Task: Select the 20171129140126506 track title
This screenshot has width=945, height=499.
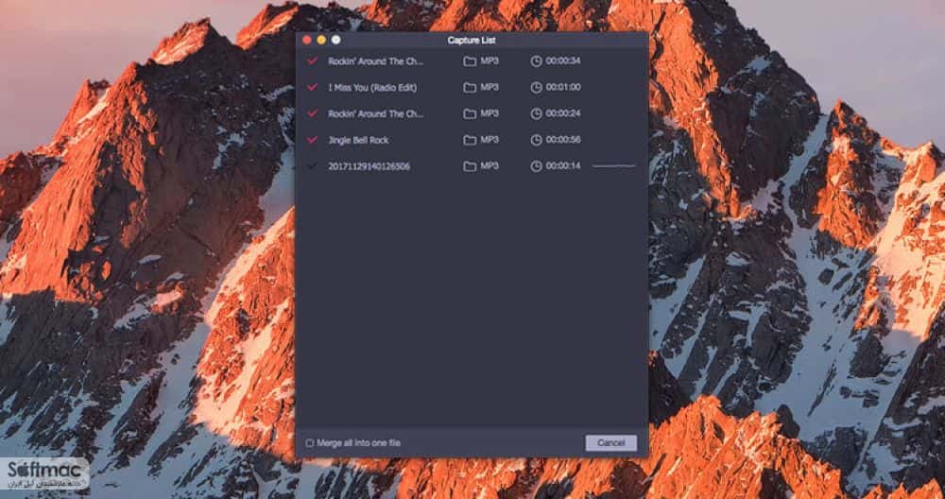Action: (369, 166)
